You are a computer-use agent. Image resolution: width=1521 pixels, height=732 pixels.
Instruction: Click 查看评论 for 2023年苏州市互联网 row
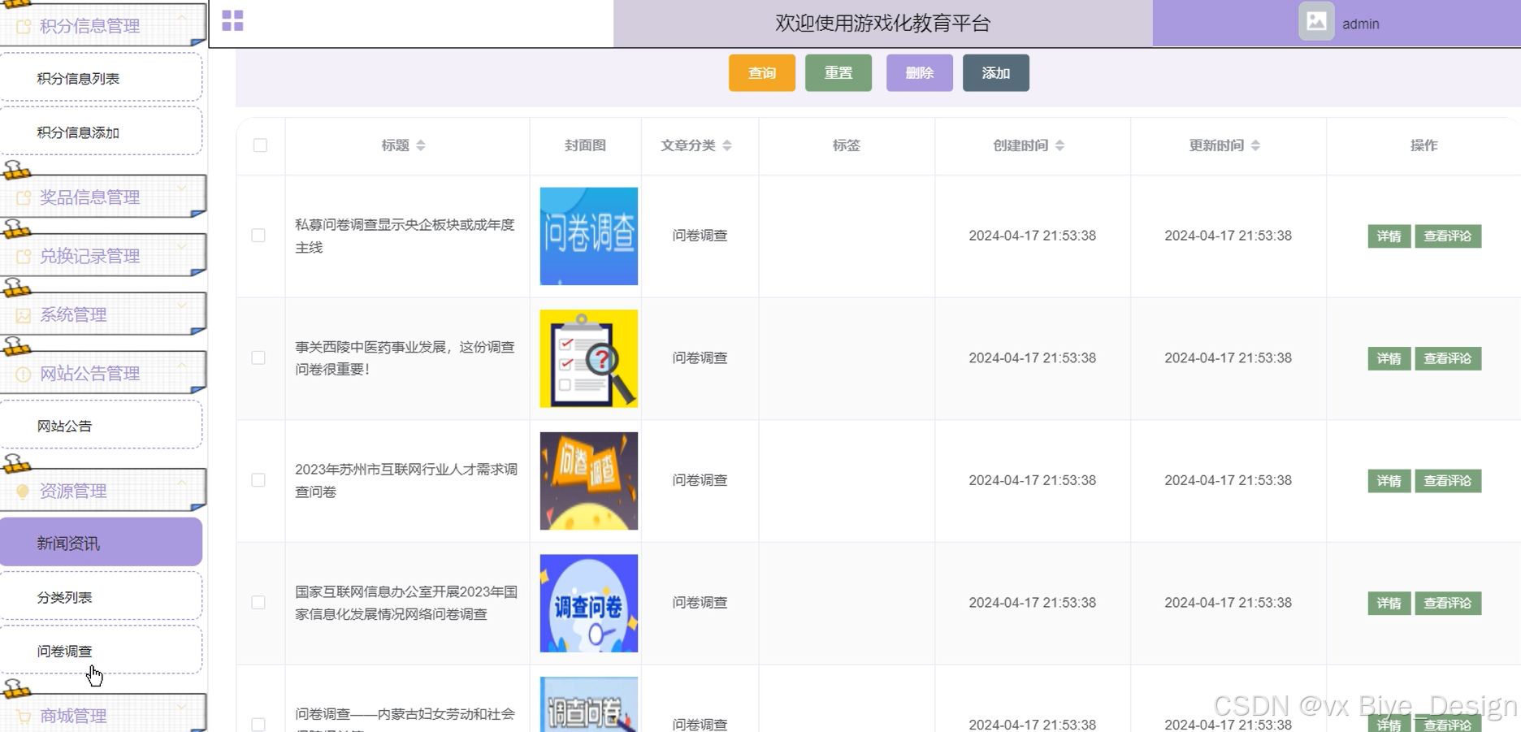tap(1448, 481)
